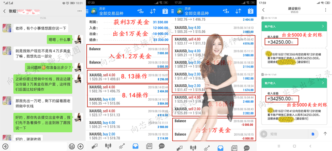The height and width of the screenshot is (151, 332).
Task: Go back from the 建设银行 95533 SMS thread
Action: tap(263, 10)
